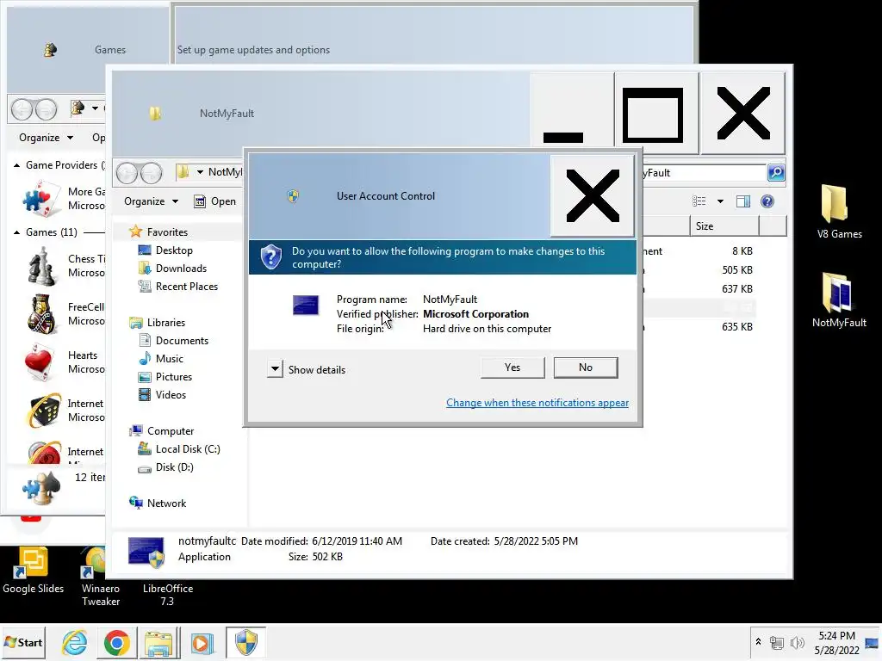Click the back button in NotMyFault window

(127, 172)
